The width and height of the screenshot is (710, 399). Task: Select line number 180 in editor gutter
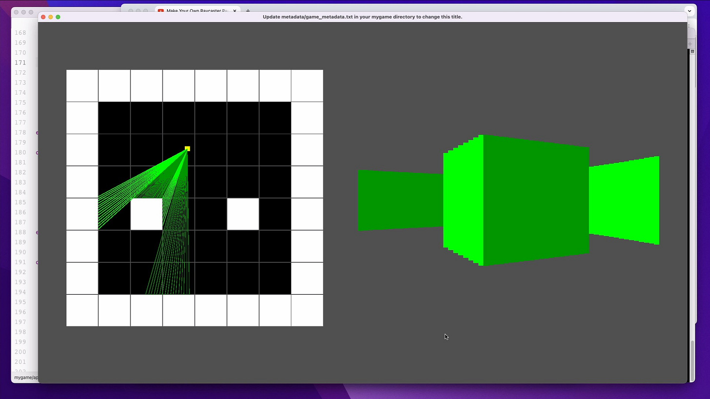point(20,152)
